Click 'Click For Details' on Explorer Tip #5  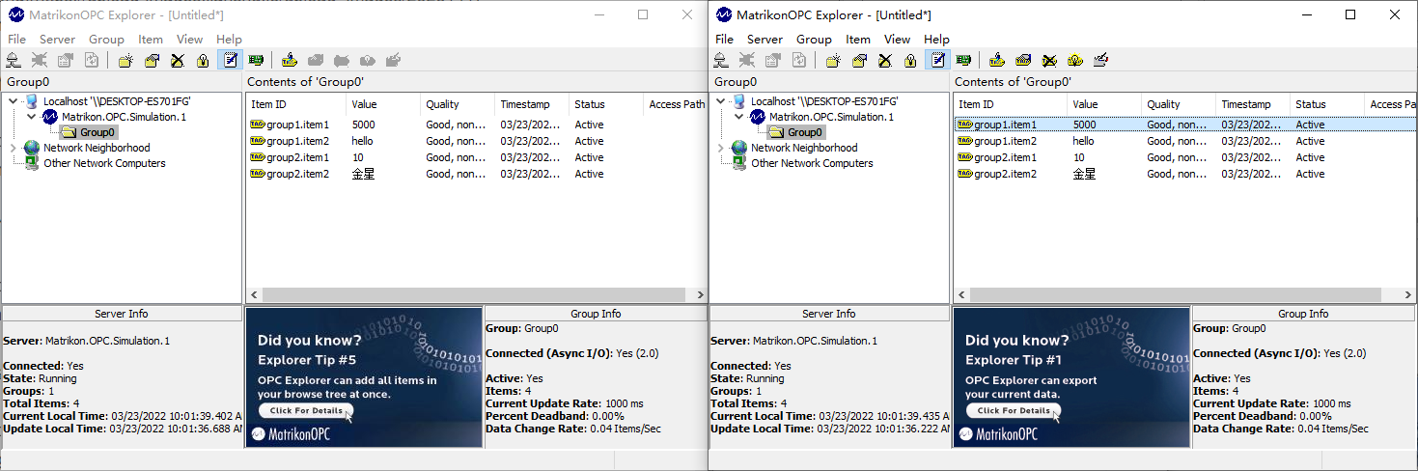pos(307,410)
